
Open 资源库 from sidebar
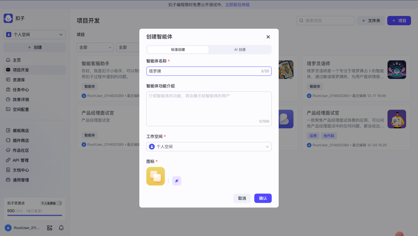[35, 80]
